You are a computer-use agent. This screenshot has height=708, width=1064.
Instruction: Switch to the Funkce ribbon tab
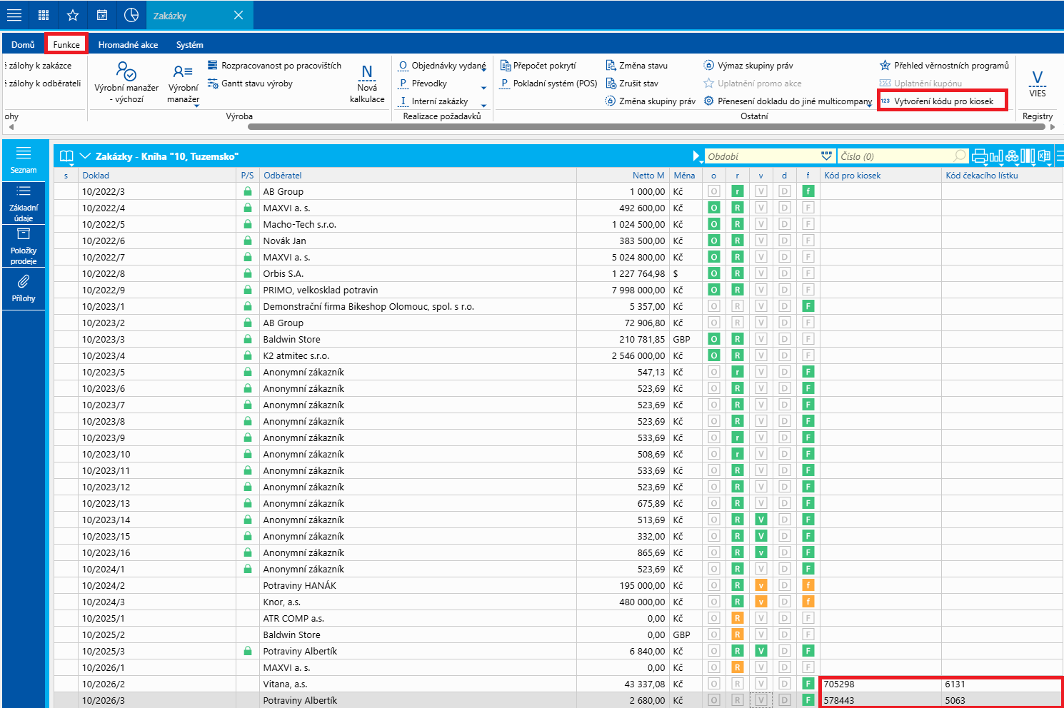(66, 44)
